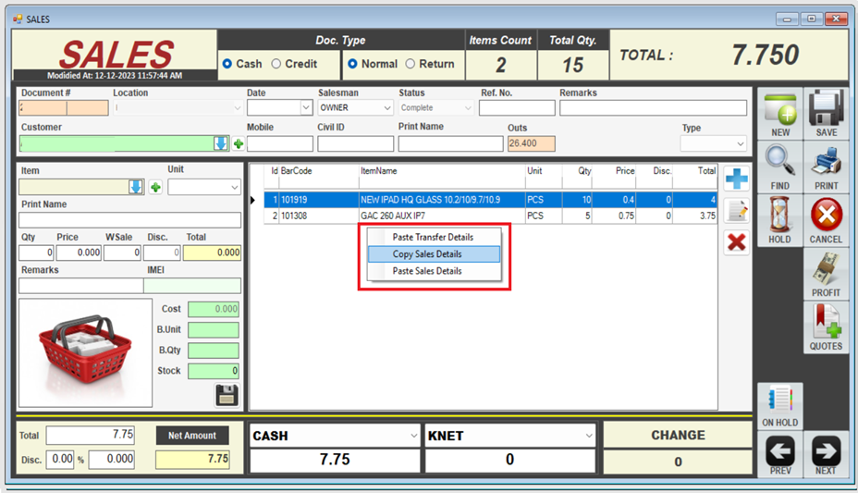Select the Normal sale option
The width and height of the screenshot is (858, 493).
373,64
